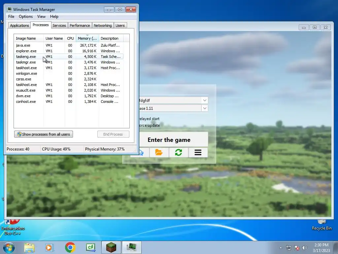Launch Windows Media Player from taskbar

[x=50, y=247]
